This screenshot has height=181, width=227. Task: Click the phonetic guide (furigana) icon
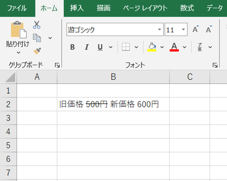tap(200, 47)
